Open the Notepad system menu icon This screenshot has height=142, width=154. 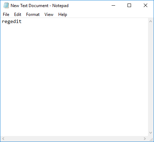click(x=6, y=5)
